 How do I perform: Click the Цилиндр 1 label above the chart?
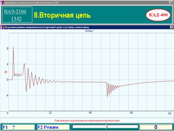pyautogui.click(x=89, y=31)
